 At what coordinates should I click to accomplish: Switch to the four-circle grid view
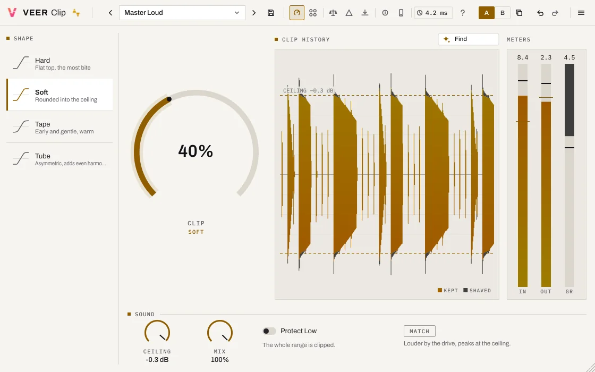point(313,13)
